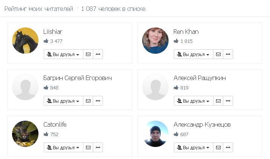Go to Багрин Сергей Егорович's profile

(x=77, y=78)
